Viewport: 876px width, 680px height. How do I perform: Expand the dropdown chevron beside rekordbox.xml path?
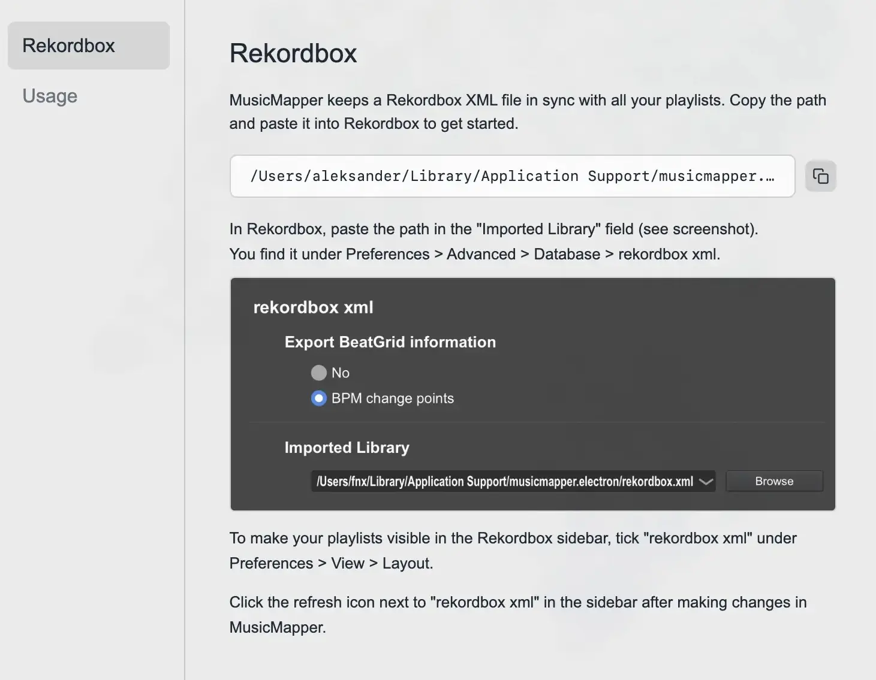pos(705,480)
